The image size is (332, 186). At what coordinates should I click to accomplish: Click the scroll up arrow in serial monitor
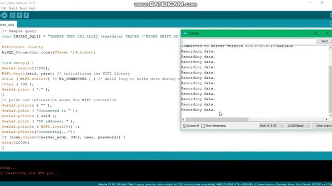click(x=330, y=48)
